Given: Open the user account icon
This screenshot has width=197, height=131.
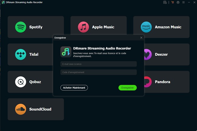Looking at the screenshot, I should click(x=178, y=2).
